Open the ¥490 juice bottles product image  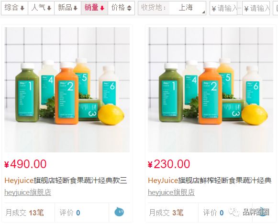(67, 90)
